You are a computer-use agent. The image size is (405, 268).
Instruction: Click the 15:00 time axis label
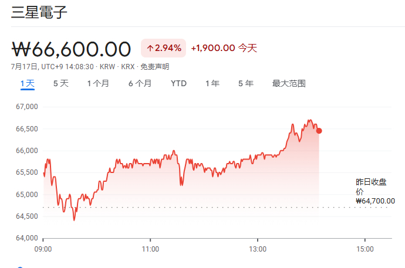tap(365, 249)
